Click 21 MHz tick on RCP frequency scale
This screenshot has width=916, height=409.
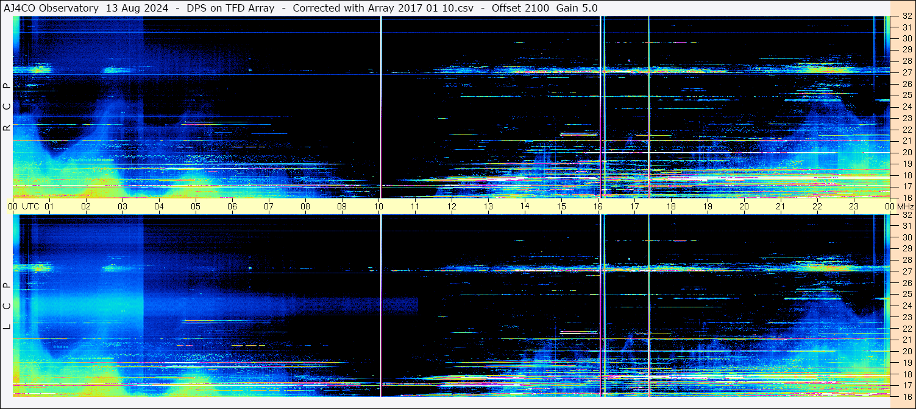point(907,141)
